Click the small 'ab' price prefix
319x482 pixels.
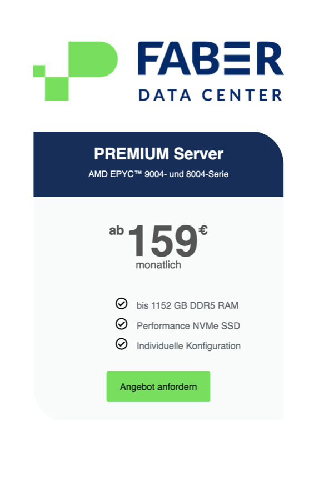[116, 230]
